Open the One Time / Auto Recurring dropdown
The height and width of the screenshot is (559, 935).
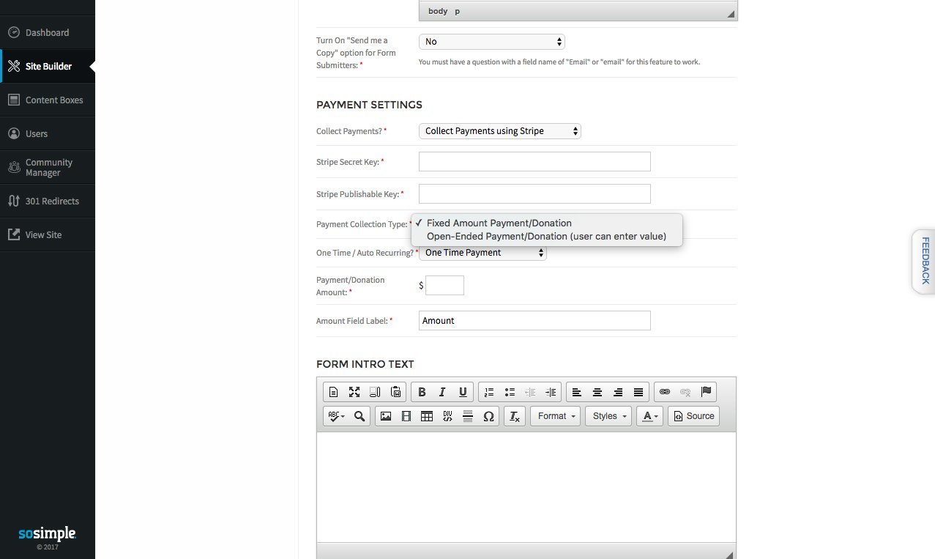[483, 253]
